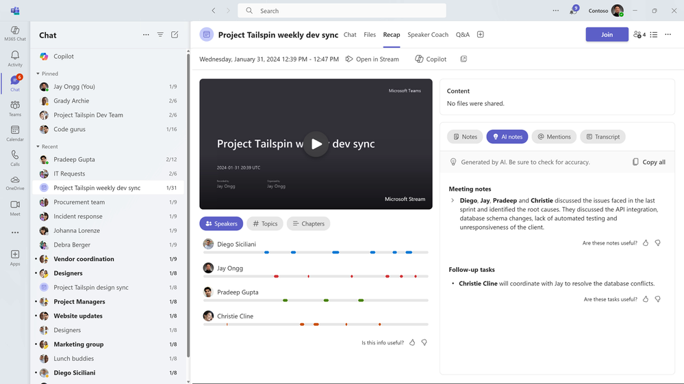684x384 pixels.
Task: Click Copy all notes
Action: pyautogui.click(x=648, y=162)
